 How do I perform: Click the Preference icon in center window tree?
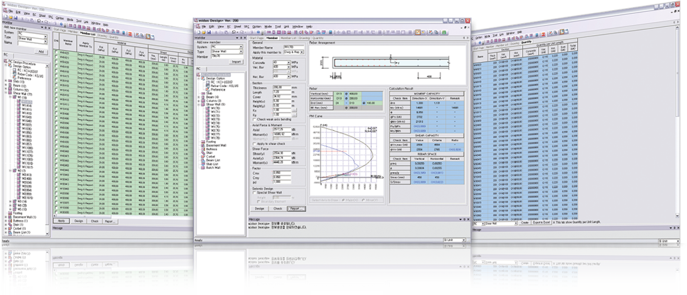(208, 90)
